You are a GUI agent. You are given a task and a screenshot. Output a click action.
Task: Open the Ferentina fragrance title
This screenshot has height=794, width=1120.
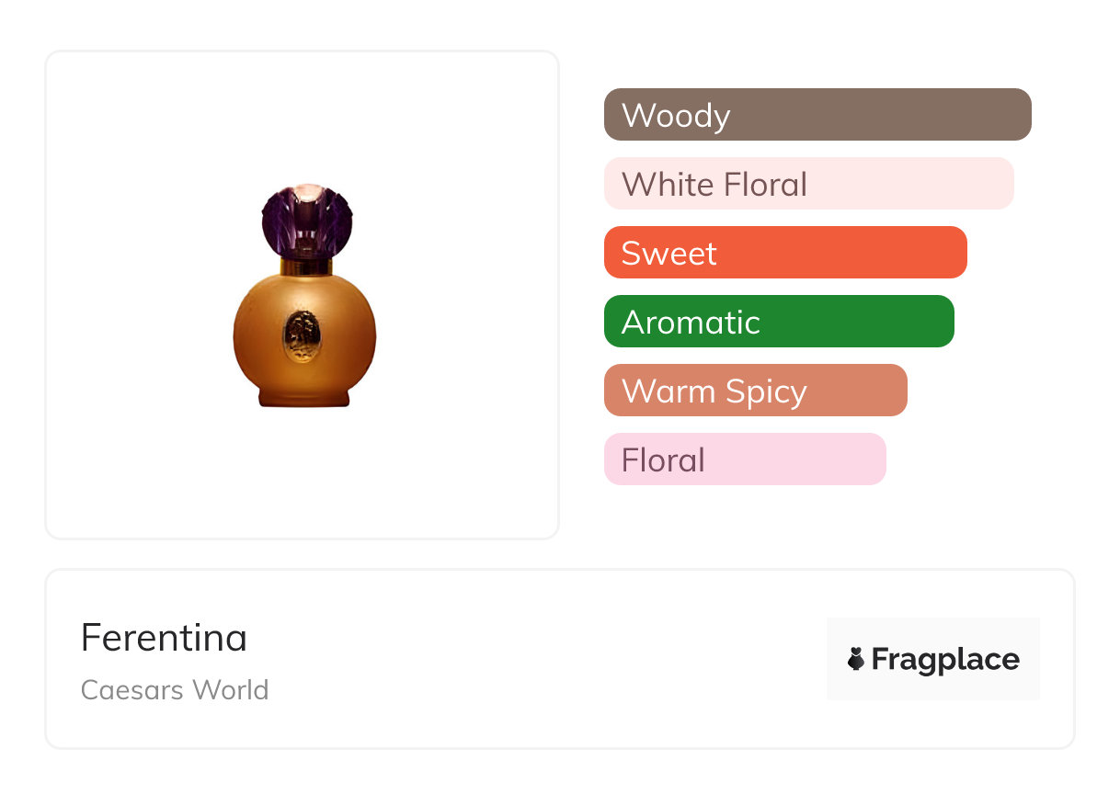[x=164, y=637]
